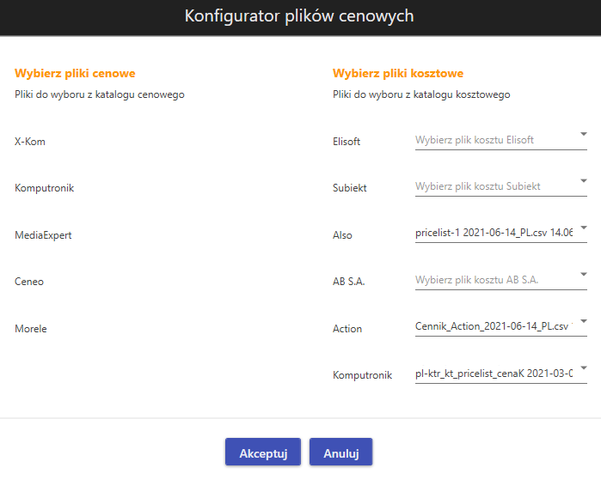Open the Also pricelist-1 dropdown
The width and height of the screenshot is (601, 480).
click(501, 233)
